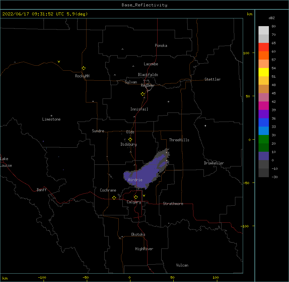Click the HighRiver city label

(144, 249)
